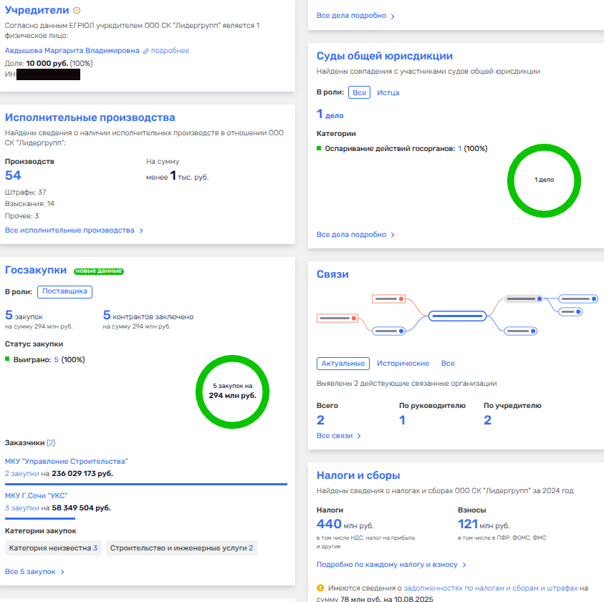
Task: Click the green square legend marker near Выиграно
Action: [7, 359]
